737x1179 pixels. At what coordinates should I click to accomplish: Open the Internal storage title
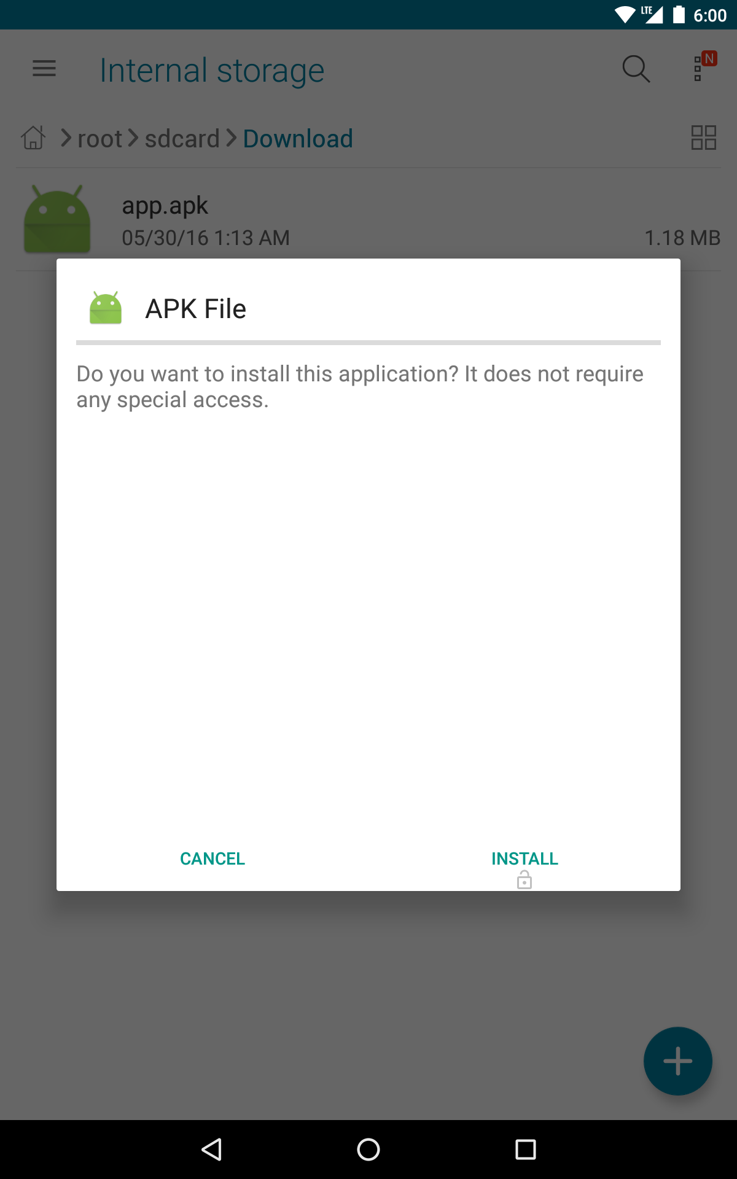click(x=212, y=71)
